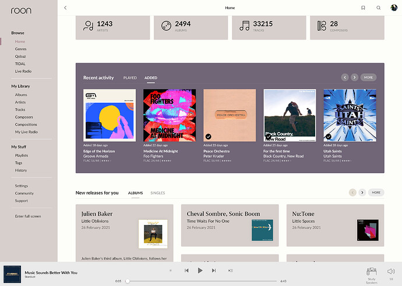
Task: Open Settings in sidebar
Action: 22,185
